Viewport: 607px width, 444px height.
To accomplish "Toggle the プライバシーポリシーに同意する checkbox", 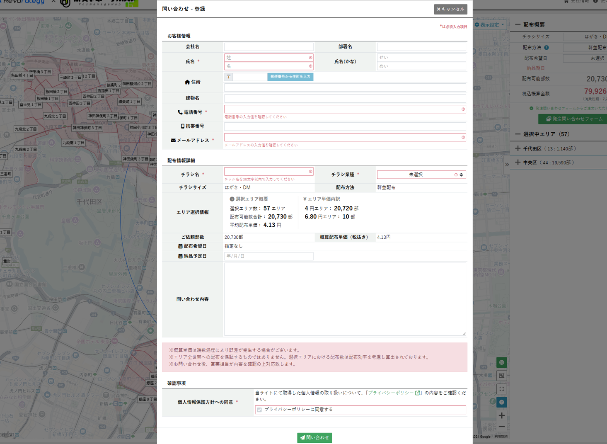I will 259,410.
